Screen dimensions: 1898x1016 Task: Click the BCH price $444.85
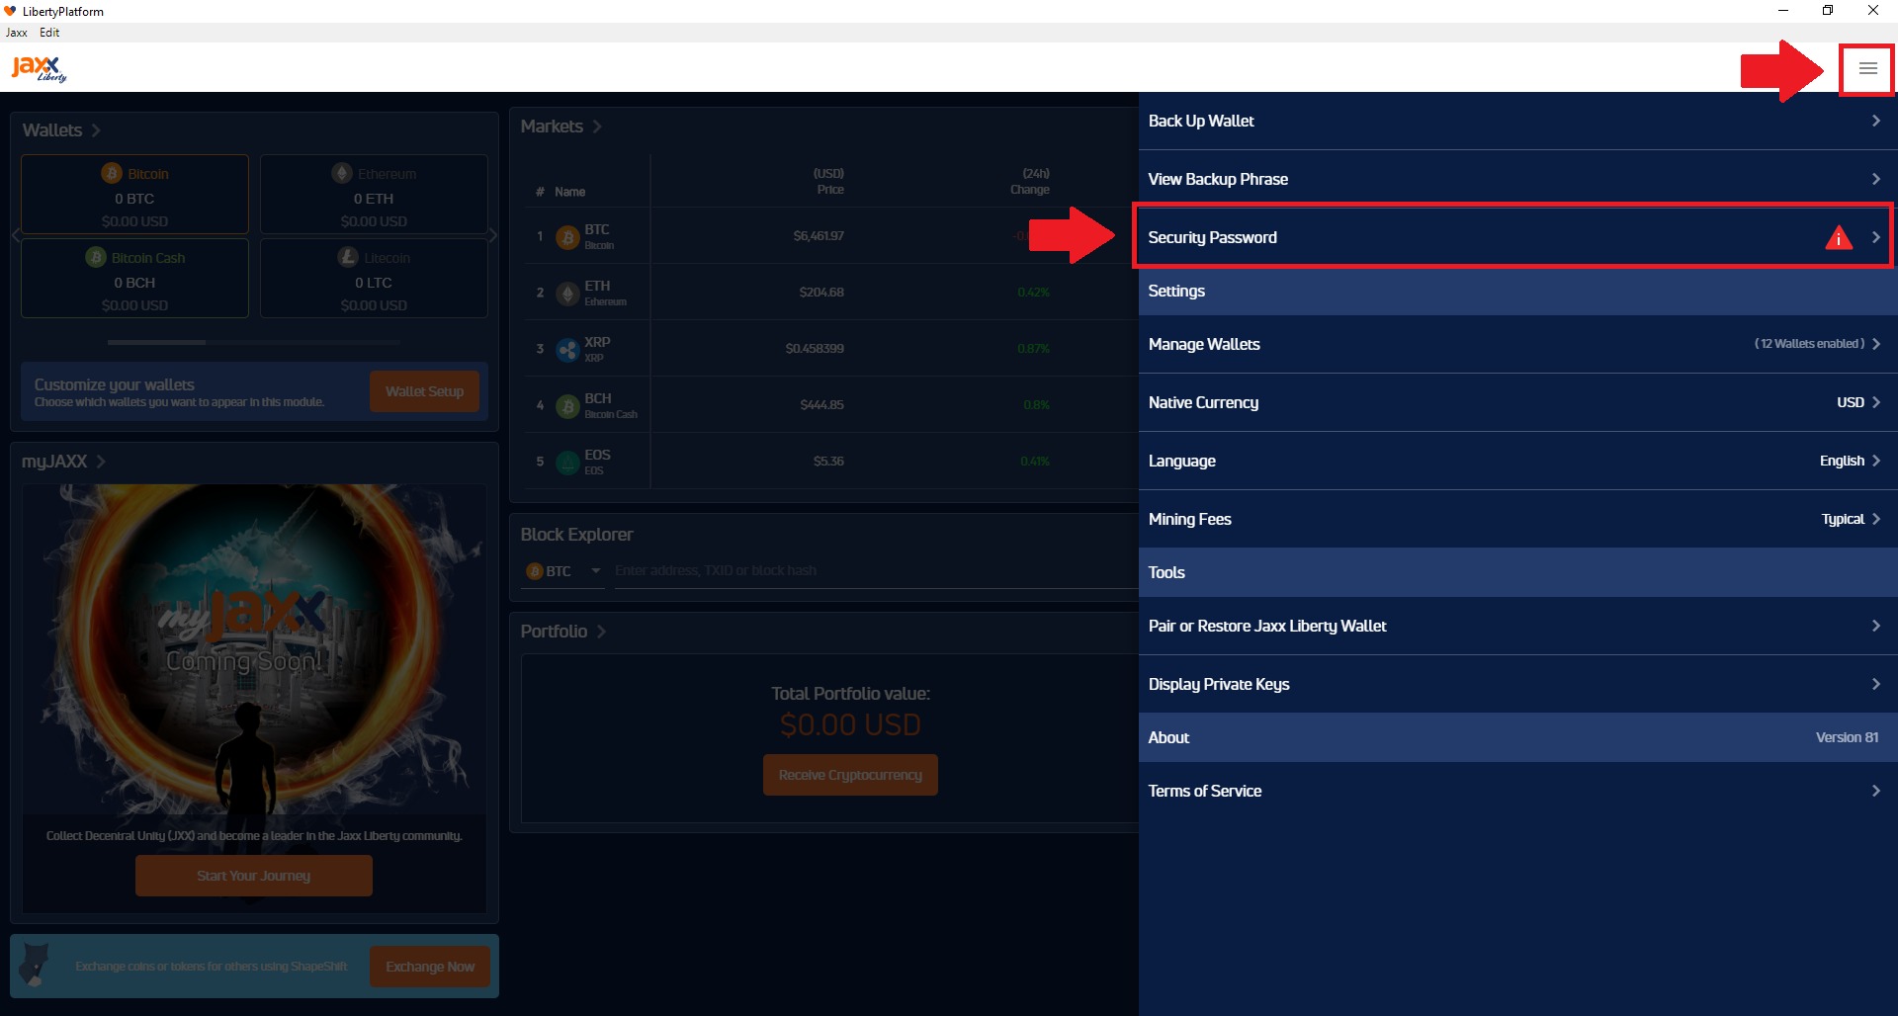coord(822,404)
